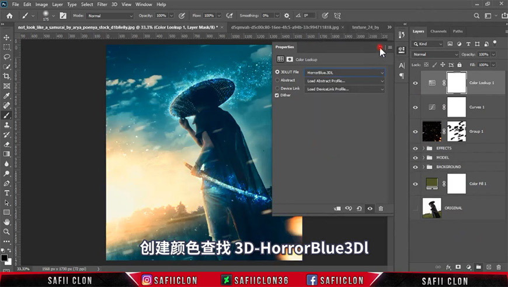
Task: Expand the EFFECTS group
Action: pos(423,148)
